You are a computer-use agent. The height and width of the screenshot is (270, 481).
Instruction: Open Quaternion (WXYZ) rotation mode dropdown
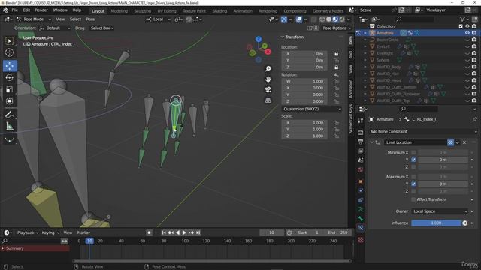tap(312, 109)
